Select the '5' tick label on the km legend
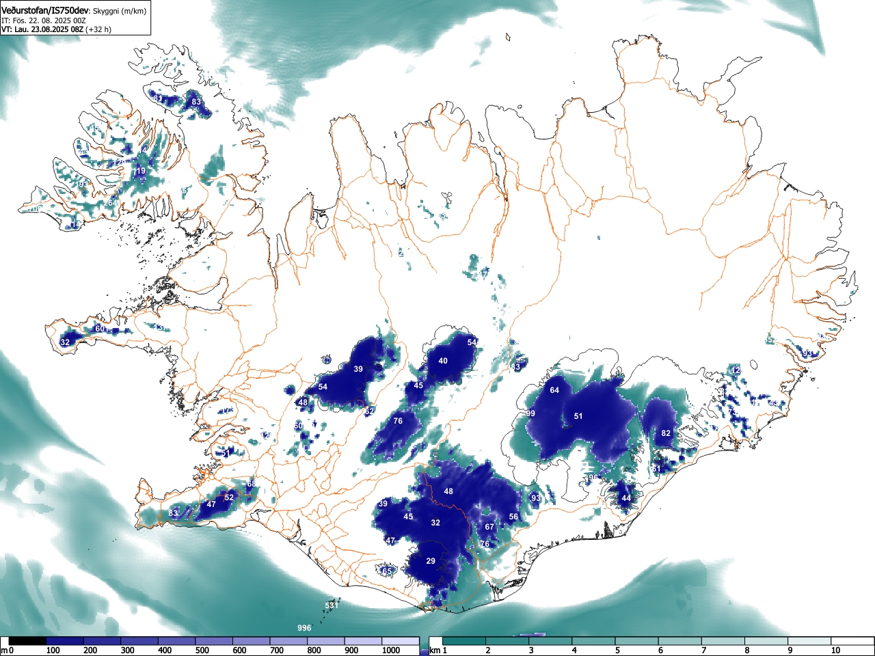The width and height of the screenshot is (875, 656). pos(617,651)
